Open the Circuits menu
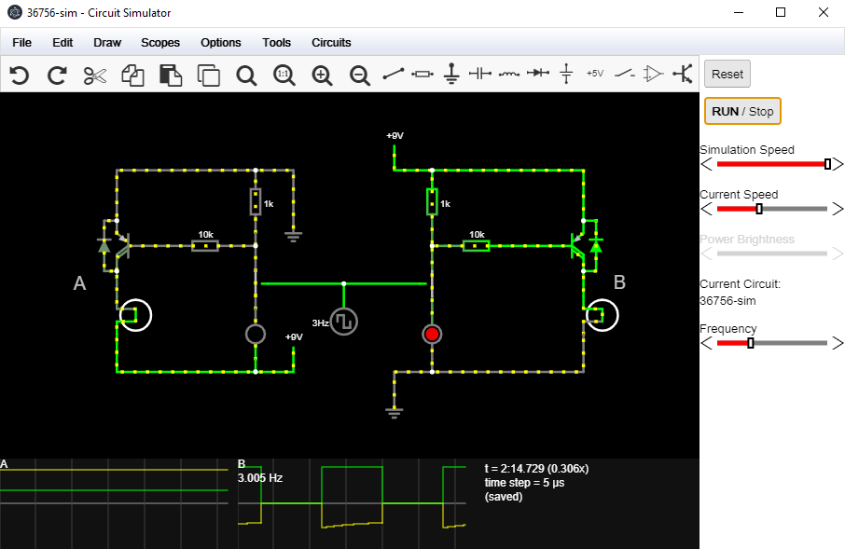Viewport: 845px width, 549px height. click(331, 43)
